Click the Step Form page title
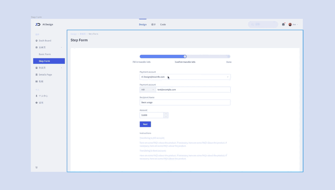Viewport: 335px width, 190px height. pyautogui.click(x=79, y=40)
